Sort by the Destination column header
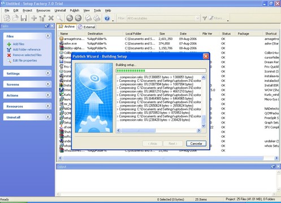Image resolution: width=281 pixels, height=203 pixels. click(x=105, y=34)
